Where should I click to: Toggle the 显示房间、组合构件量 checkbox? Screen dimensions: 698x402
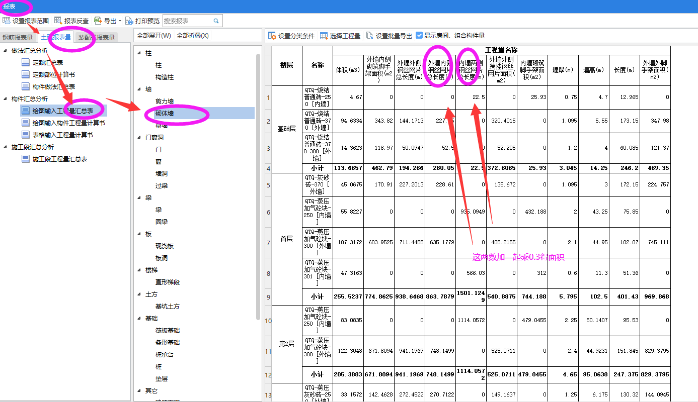tap(419, 36)
